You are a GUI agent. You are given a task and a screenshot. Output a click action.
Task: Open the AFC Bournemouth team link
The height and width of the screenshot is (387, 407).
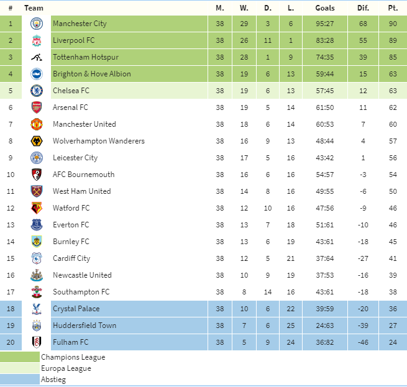(83, 175)
